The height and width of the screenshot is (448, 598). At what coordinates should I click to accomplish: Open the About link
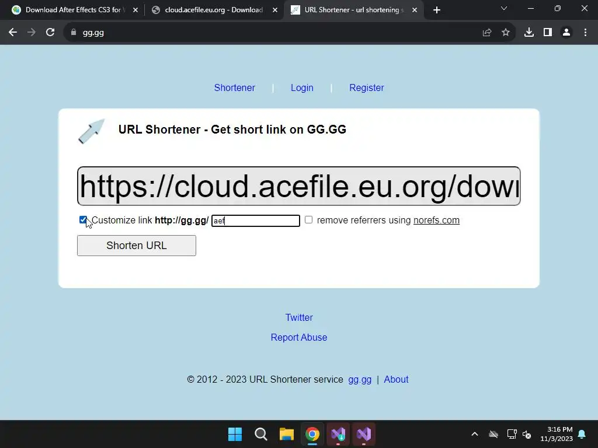pyautogui.click(x=396, y=379)
